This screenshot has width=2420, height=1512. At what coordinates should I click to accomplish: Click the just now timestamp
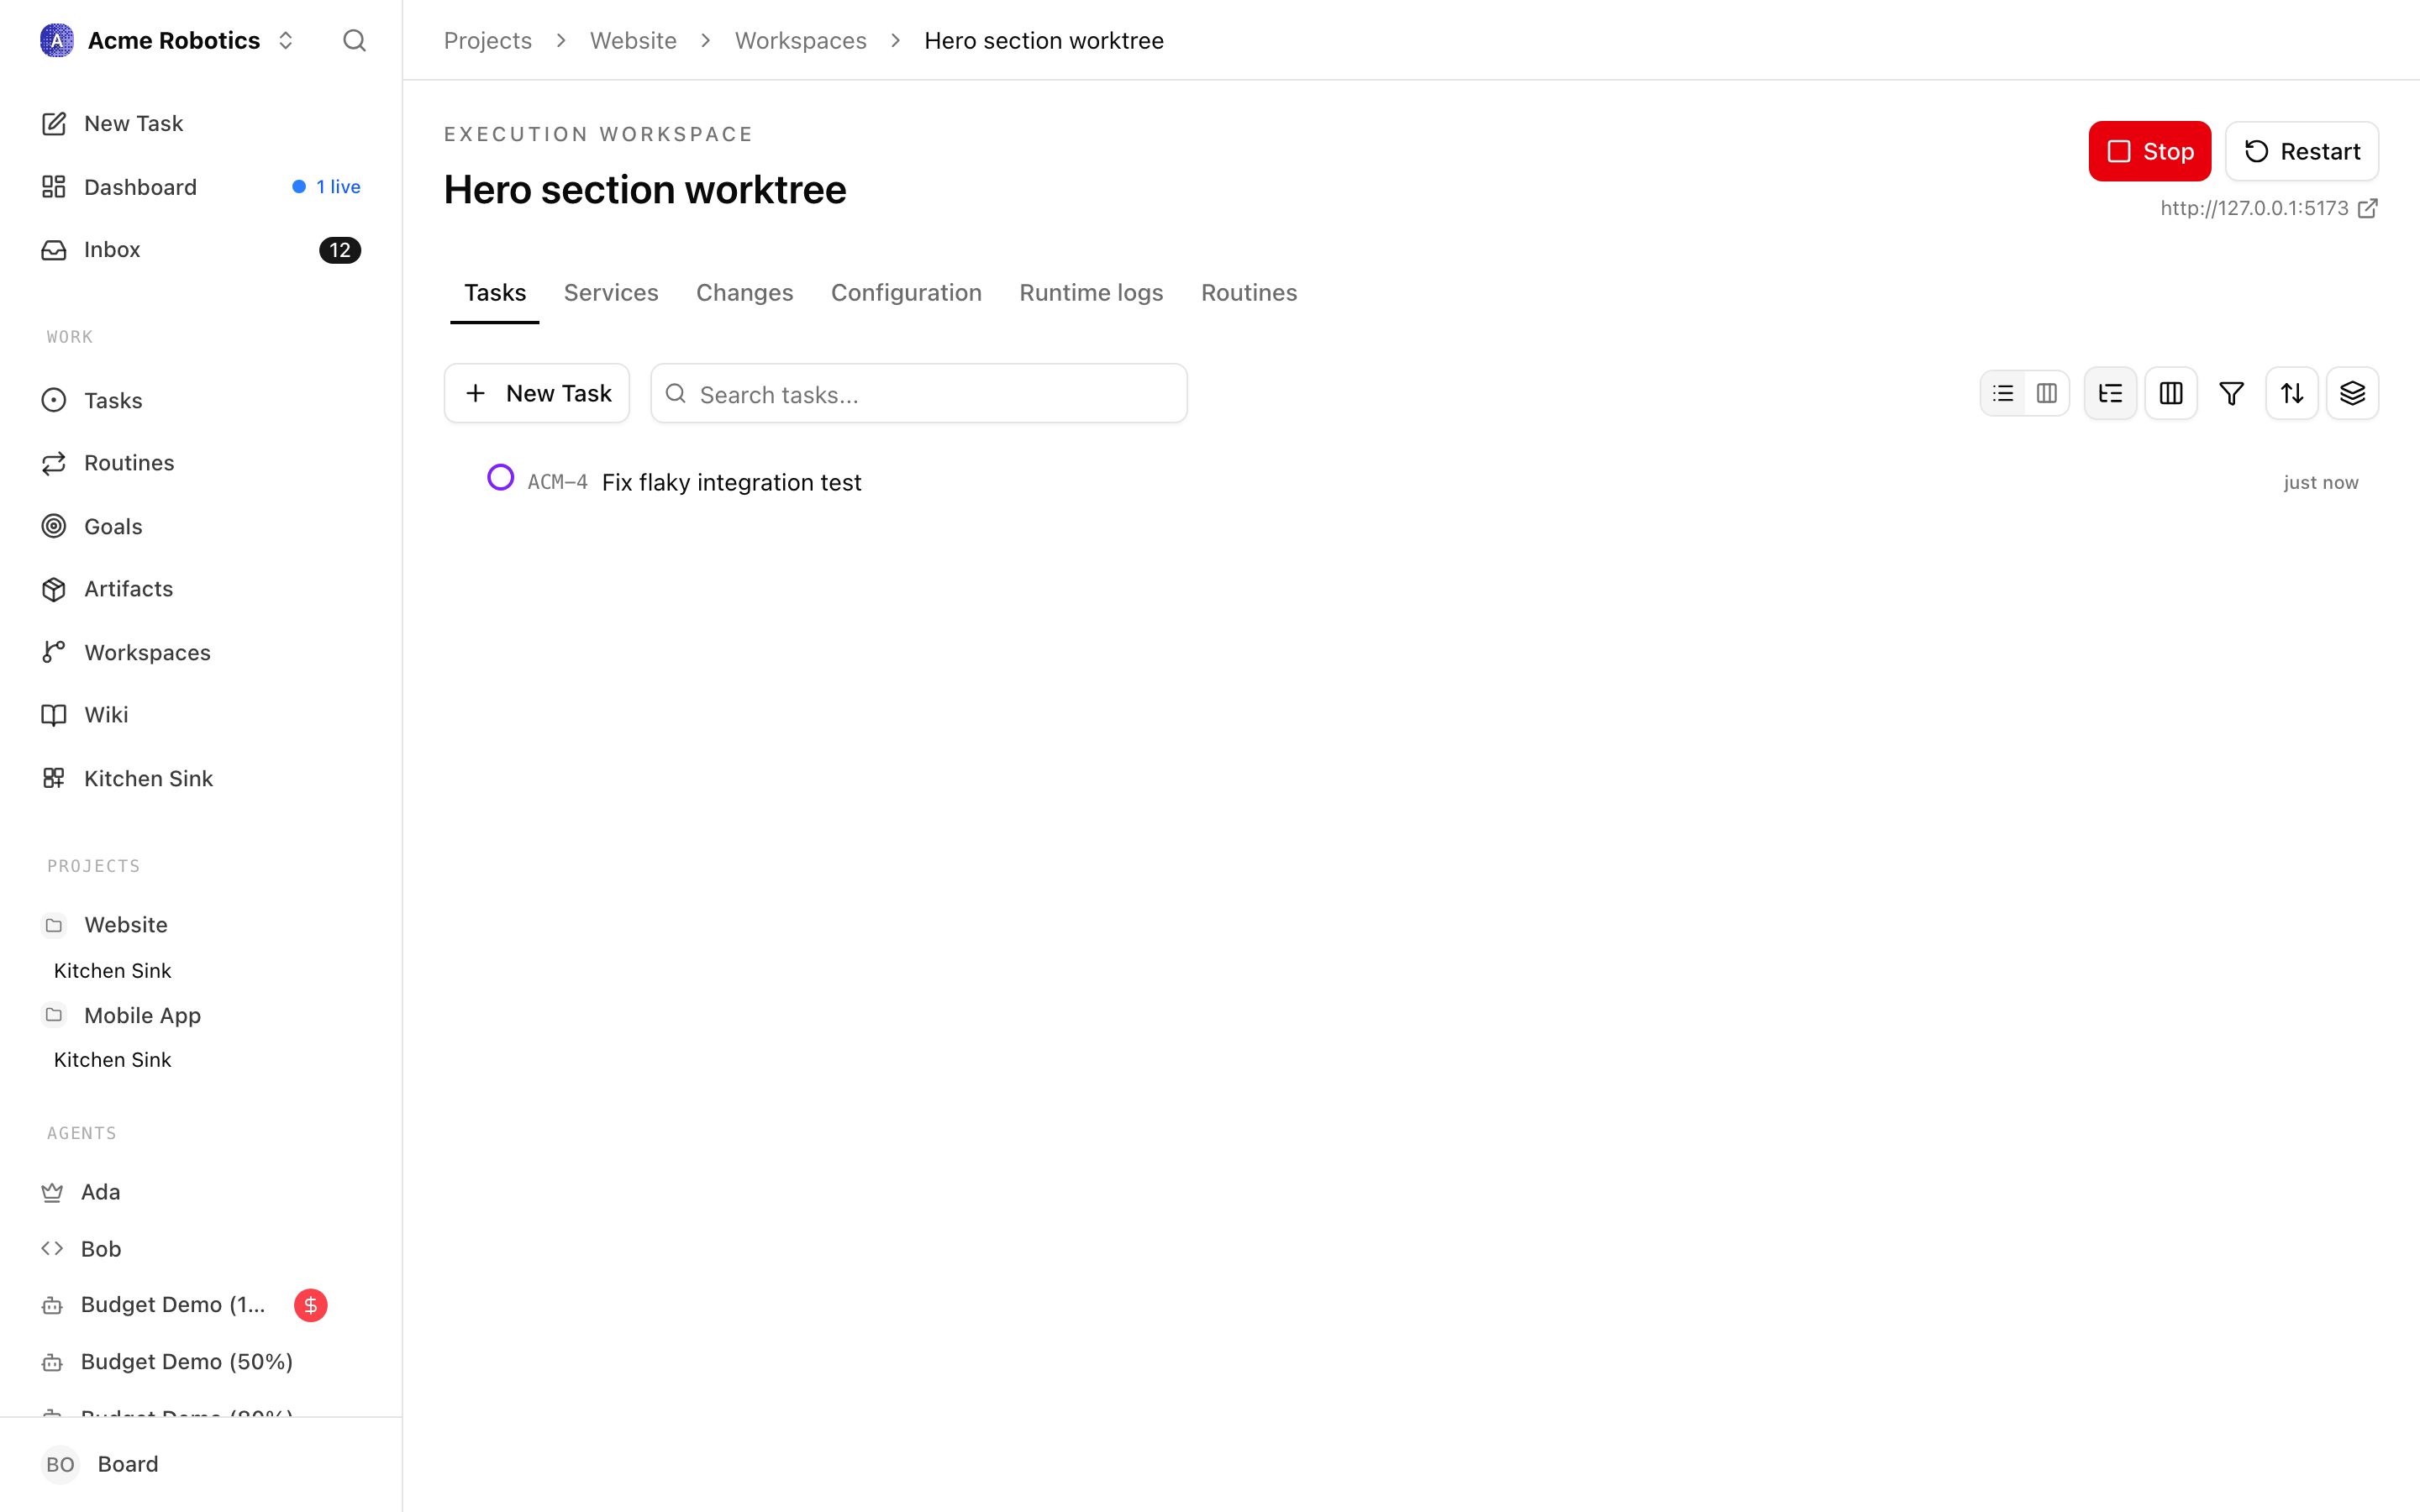[2321, 482]
